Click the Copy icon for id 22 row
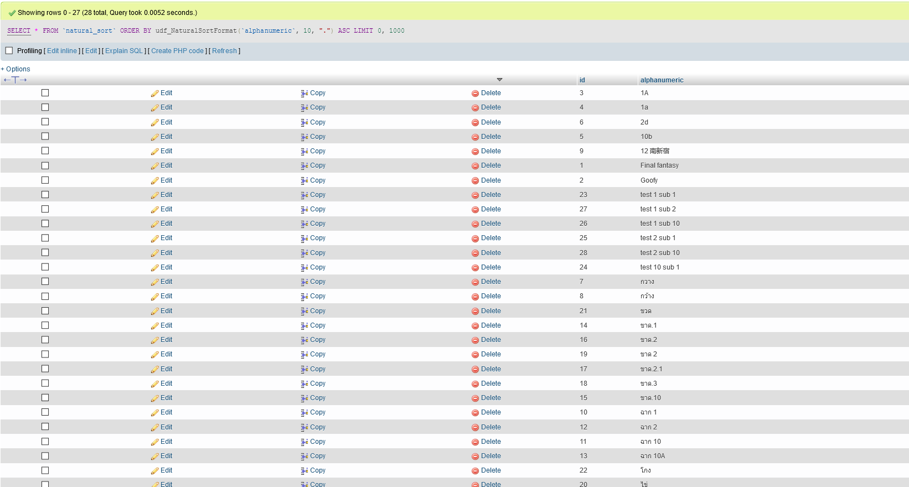909x487 pixels. (304, 471)
